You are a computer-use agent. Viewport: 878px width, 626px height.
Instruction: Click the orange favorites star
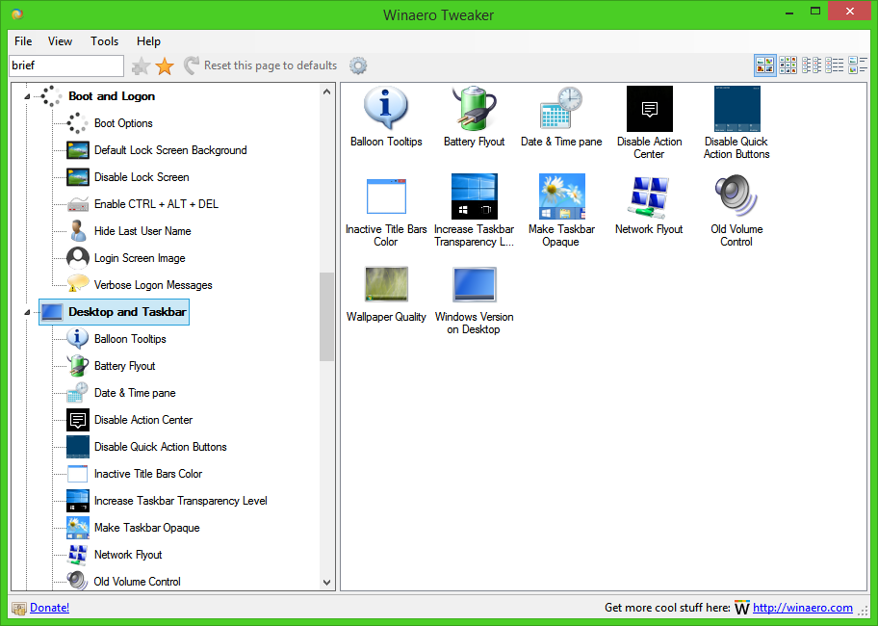165,66
